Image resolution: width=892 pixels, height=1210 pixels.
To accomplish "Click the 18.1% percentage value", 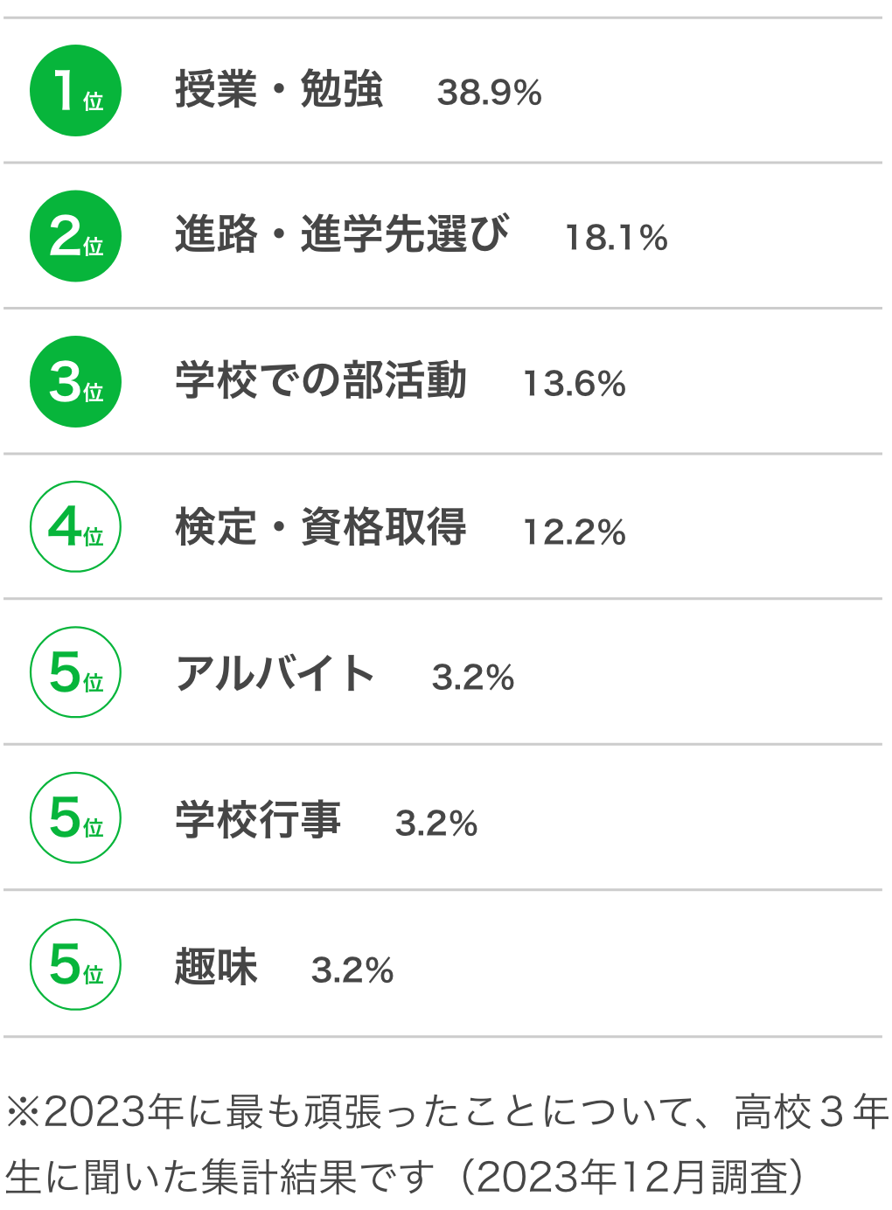I will click(x=617, y=238).
